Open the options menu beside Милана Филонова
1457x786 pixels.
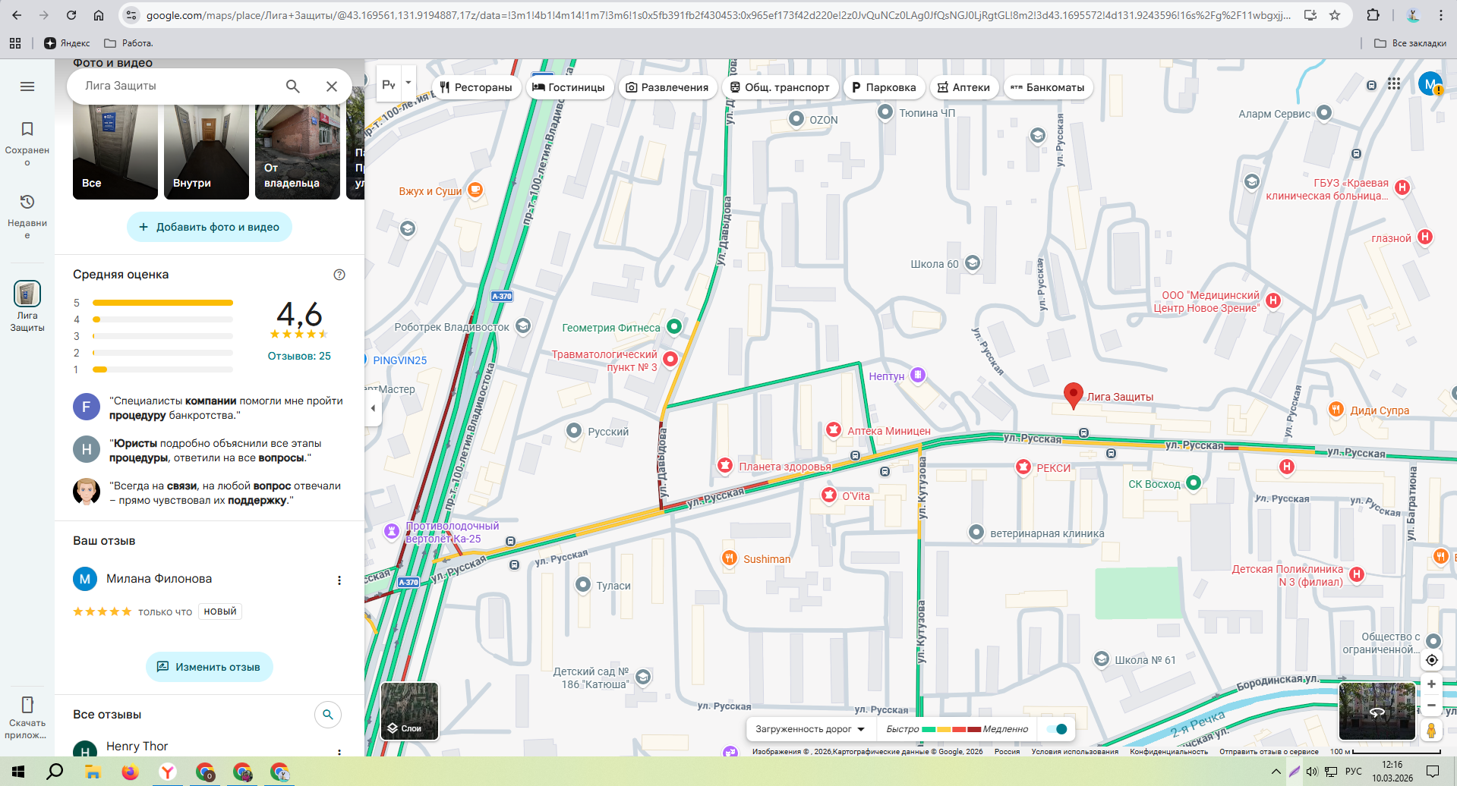coord(339,580)
